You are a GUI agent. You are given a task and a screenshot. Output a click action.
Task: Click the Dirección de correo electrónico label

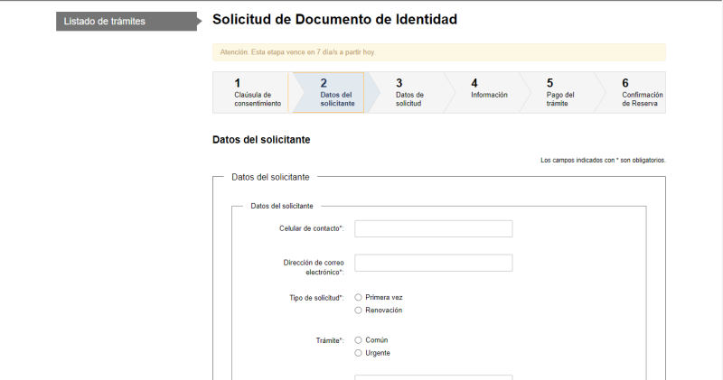tap(313, 266)
